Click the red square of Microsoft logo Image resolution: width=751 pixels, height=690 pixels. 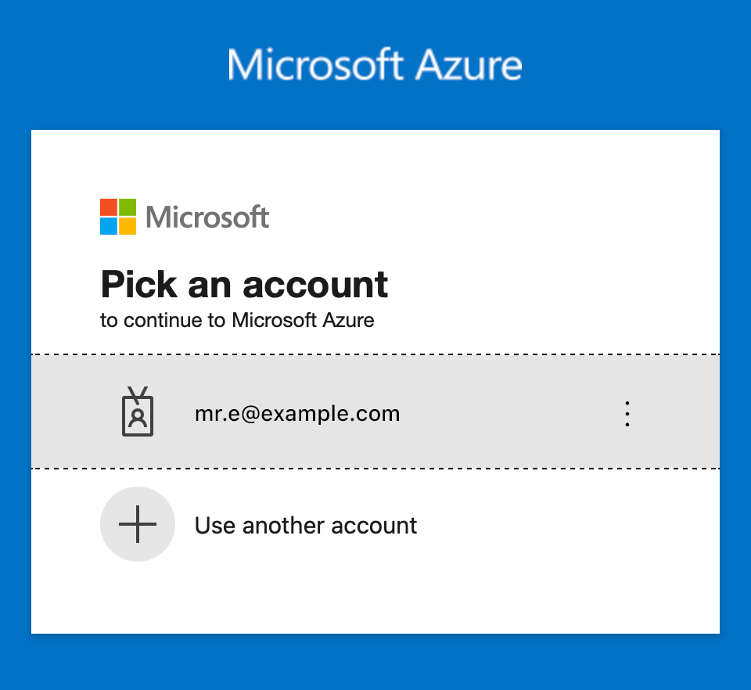[x=109, y=207]
